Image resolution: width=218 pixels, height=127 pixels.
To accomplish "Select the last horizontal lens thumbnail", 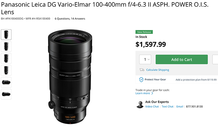I will [x=6, y=94].
